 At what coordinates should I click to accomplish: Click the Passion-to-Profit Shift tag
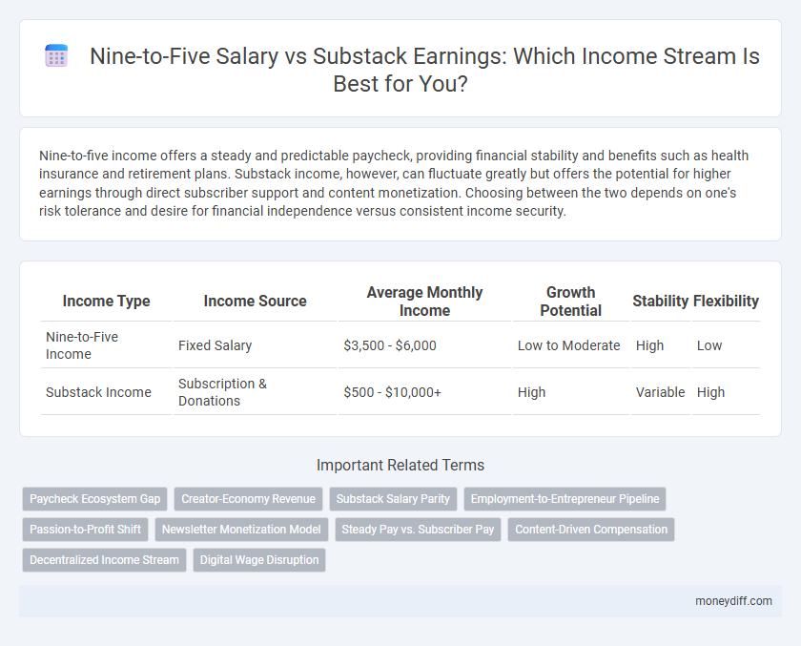coord(85,530)
